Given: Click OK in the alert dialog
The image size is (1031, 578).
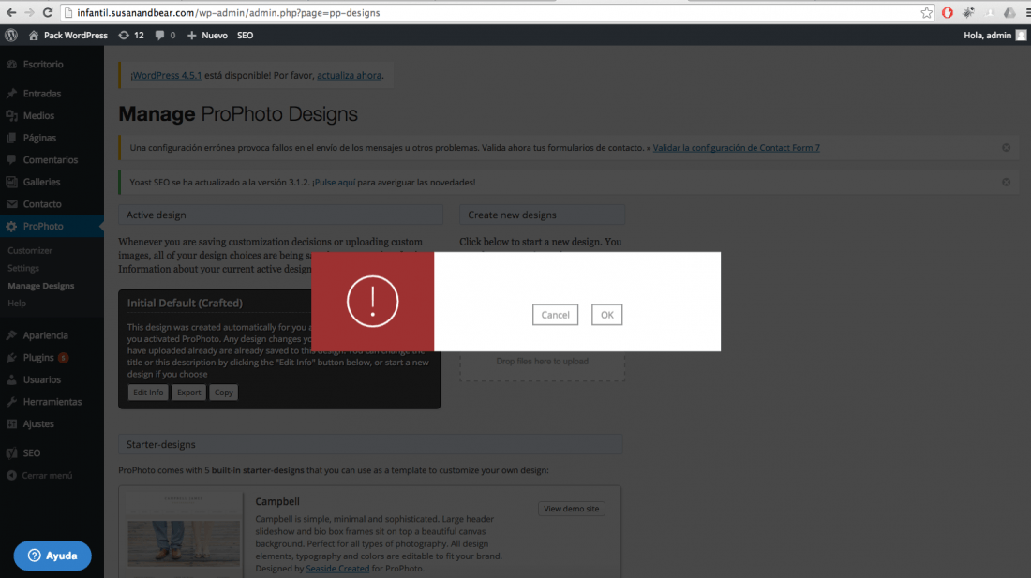Looking at the screenshot, I should click(607, 315).
